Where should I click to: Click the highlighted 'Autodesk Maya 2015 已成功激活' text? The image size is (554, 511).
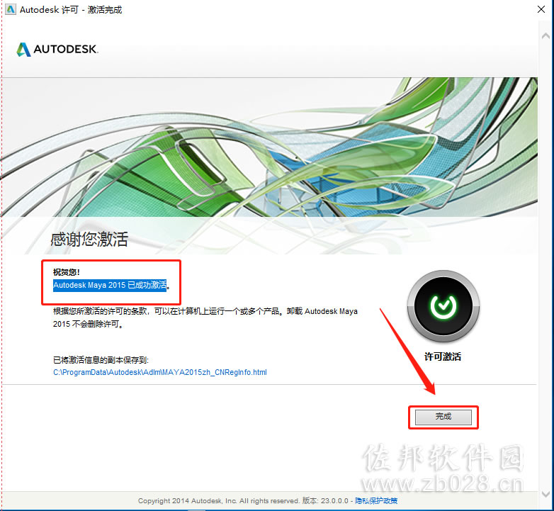pyautogui.click(x=110, y=285)
